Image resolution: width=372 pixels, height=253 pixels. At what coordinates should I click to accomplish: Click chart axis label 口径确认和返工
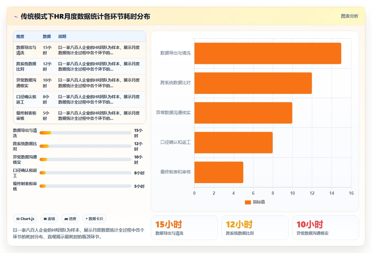175,142
